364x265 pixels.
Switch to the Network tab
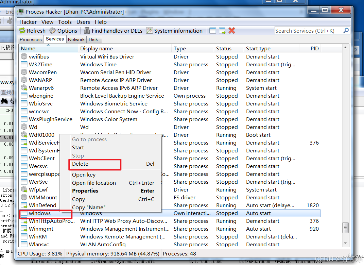tap(76, 39)
